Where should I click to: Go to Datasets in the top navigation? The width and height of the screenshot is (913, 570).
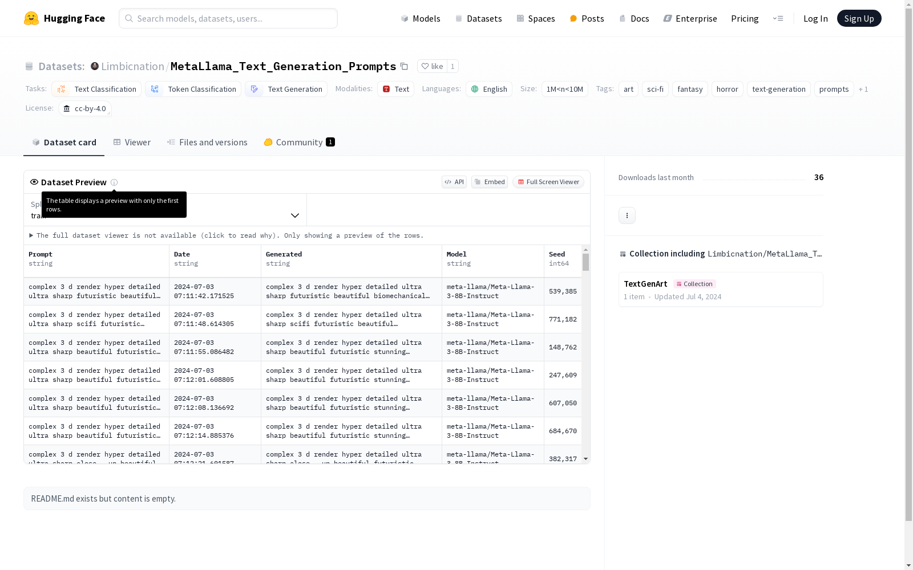coord(478,18)
